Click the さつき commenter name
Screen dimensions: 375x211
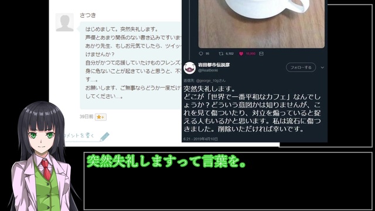(x=88, y=15)
